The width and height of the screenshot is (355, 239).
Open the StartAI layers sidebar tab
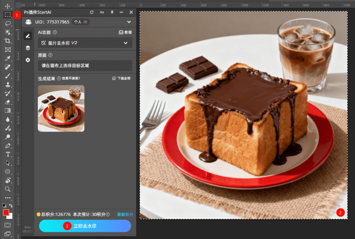(x=28, y=48)
